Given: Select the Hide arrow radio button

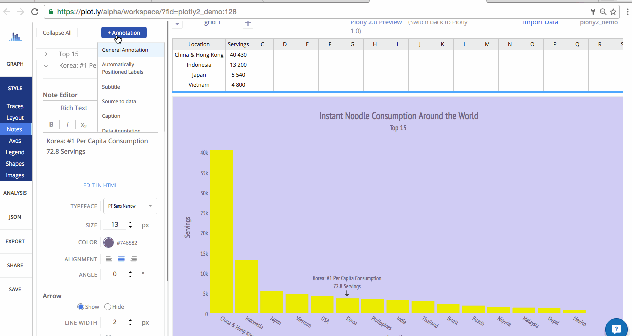Looking at the screenshot, I should (107, 307).
